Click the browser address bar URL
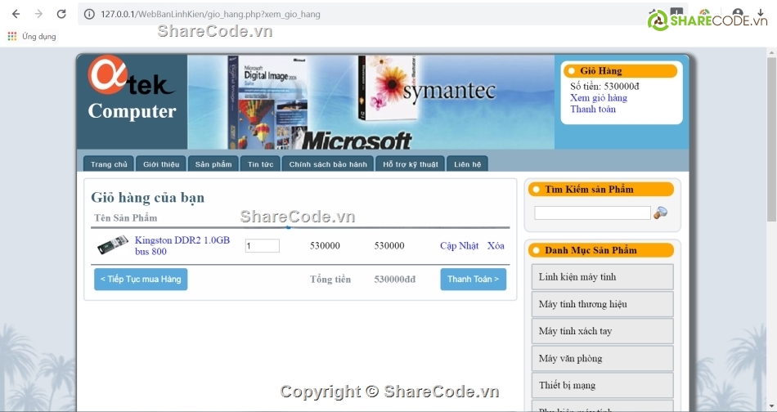Image resolution: width=777 pixels, height=412 pixels. 210,15
